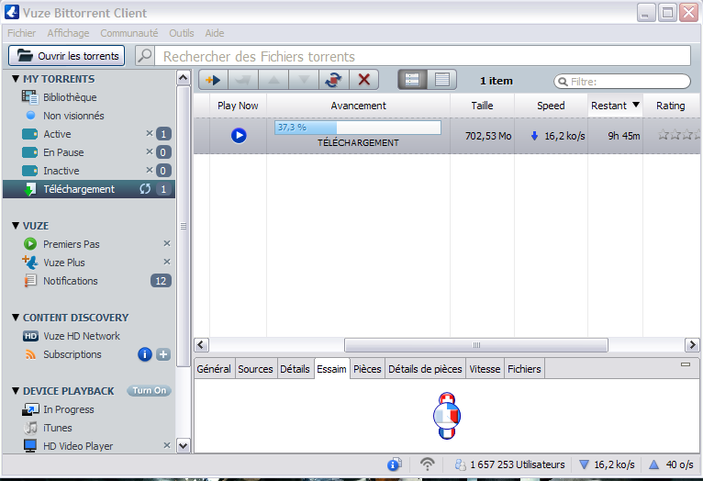Click the Notifications count badge 12
The height and width of the screenshot is (481, 703).
161,281
